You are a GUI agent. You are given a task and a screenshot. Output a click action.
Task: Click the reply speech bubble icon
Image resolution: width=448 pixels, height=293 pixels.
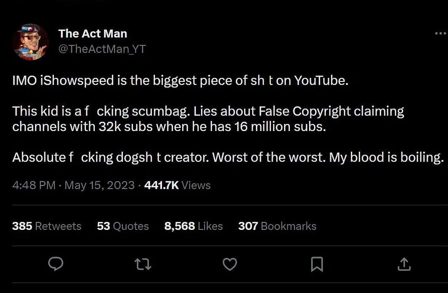tap(56, 264)
